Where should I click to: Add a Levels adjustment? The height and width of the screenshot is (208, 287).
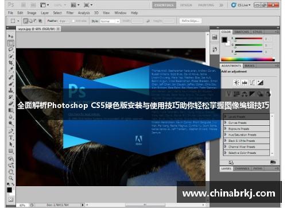pos(245,83)
